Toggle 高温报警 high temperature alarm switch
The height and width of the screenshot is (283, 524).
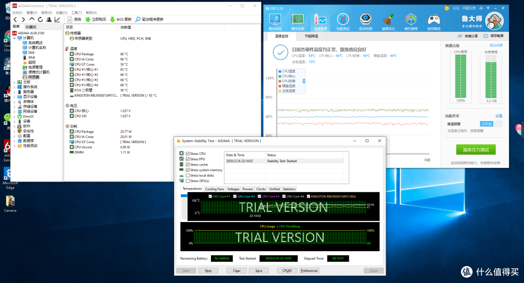tap(491, 124)
